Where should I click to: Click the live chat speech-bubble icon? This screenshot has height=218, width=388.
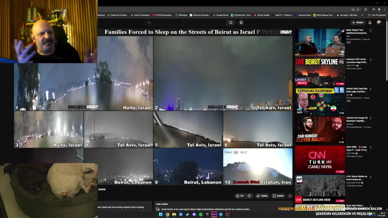pos(158,209)
